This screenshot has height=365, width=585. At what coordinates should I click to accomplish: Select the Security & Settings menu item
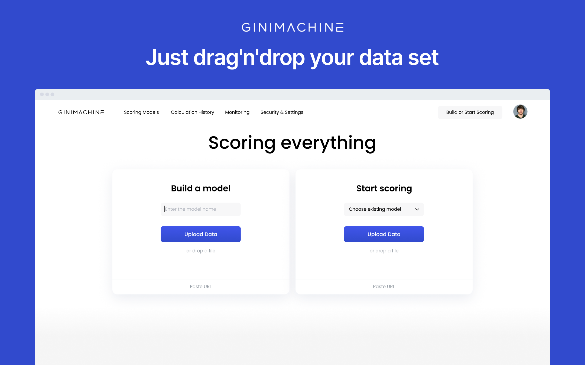click(281, 112)
